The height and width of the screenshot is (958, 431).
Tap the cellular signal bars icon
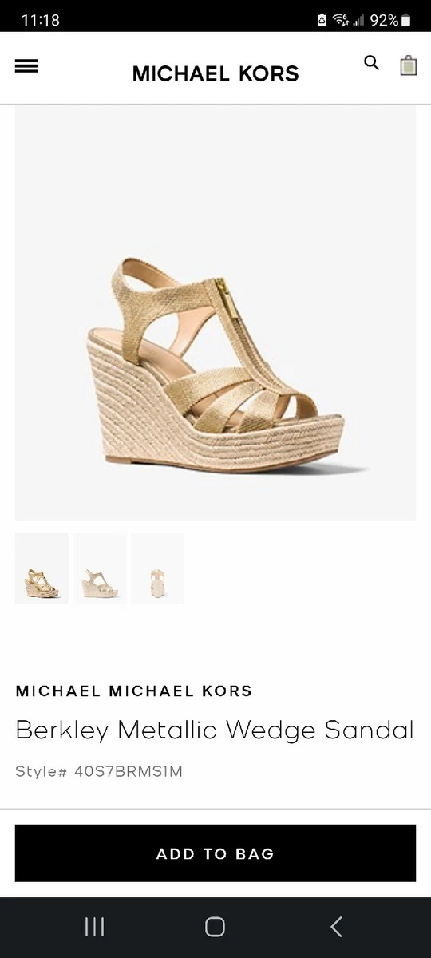click(358, 21)
